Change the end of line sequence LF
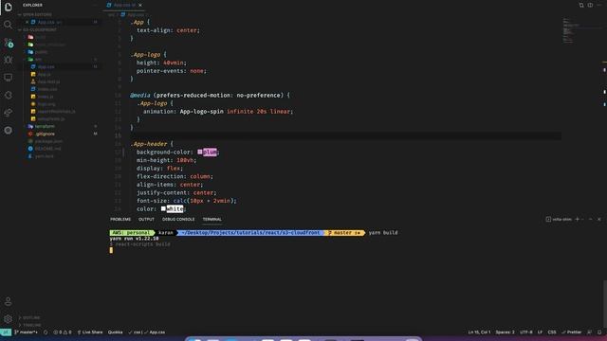This screenshot has width=607, height=341. [x=540, y=332]
